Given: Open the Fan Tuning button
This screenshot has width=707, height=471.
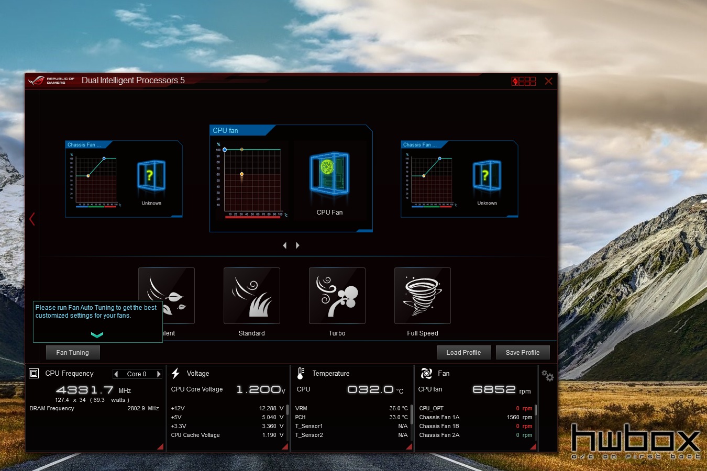Looking at the screenshot, I should click(73, 353).
